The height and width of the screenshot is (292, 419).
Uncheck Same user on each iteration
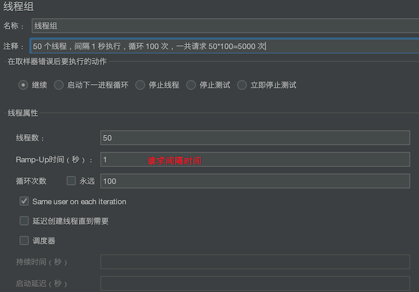click(24, 202)
